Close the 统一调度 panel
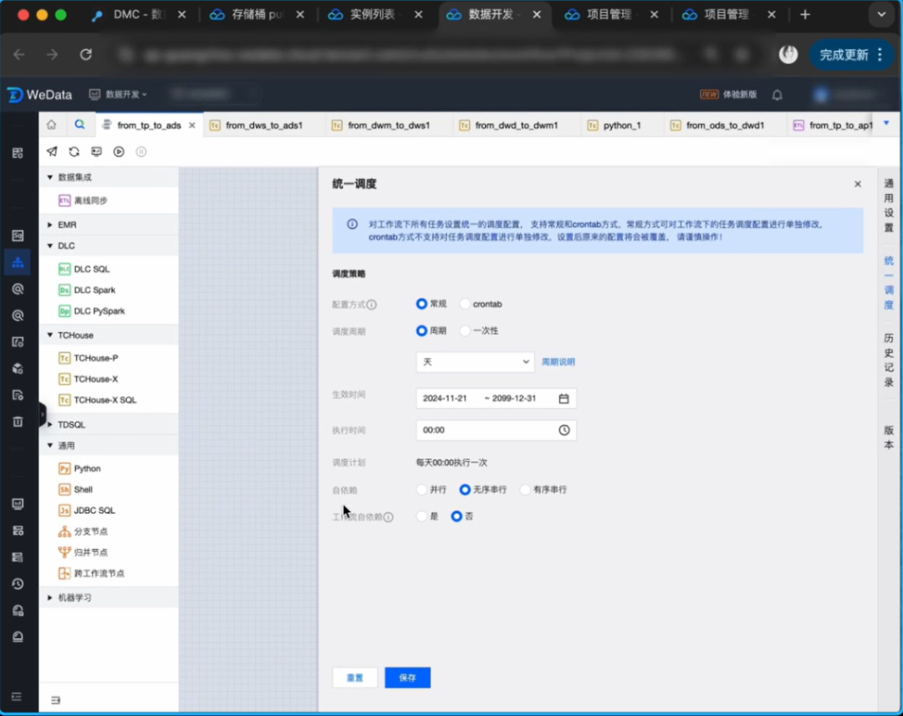Screen dimensions: 903x716 point(858,184)
